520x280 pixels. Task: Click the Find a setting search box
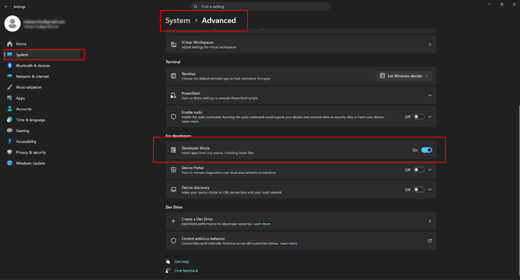[x=260, y=6]
